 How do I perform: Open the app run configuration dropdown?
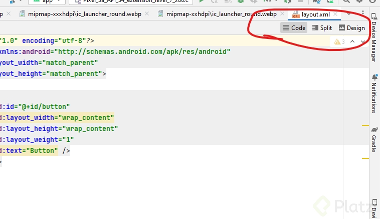48,1
